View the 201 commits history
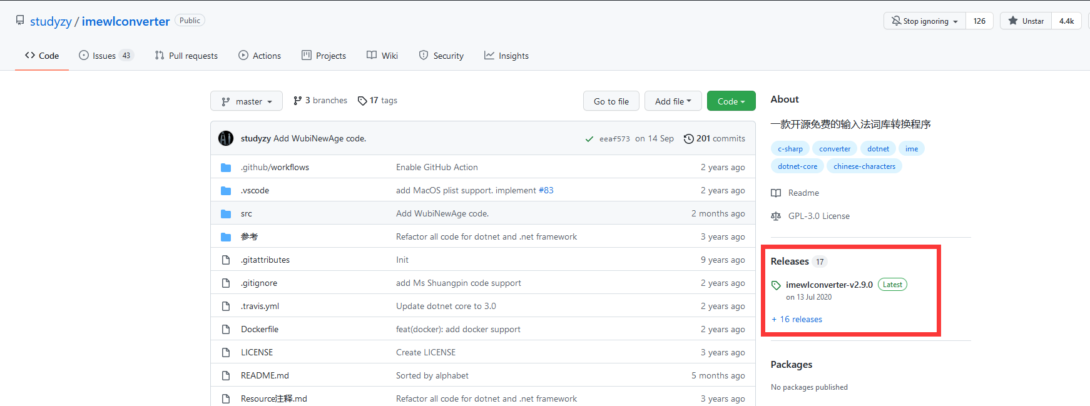This screenshot has height=406, width=1090. click(x=714, y=138)
